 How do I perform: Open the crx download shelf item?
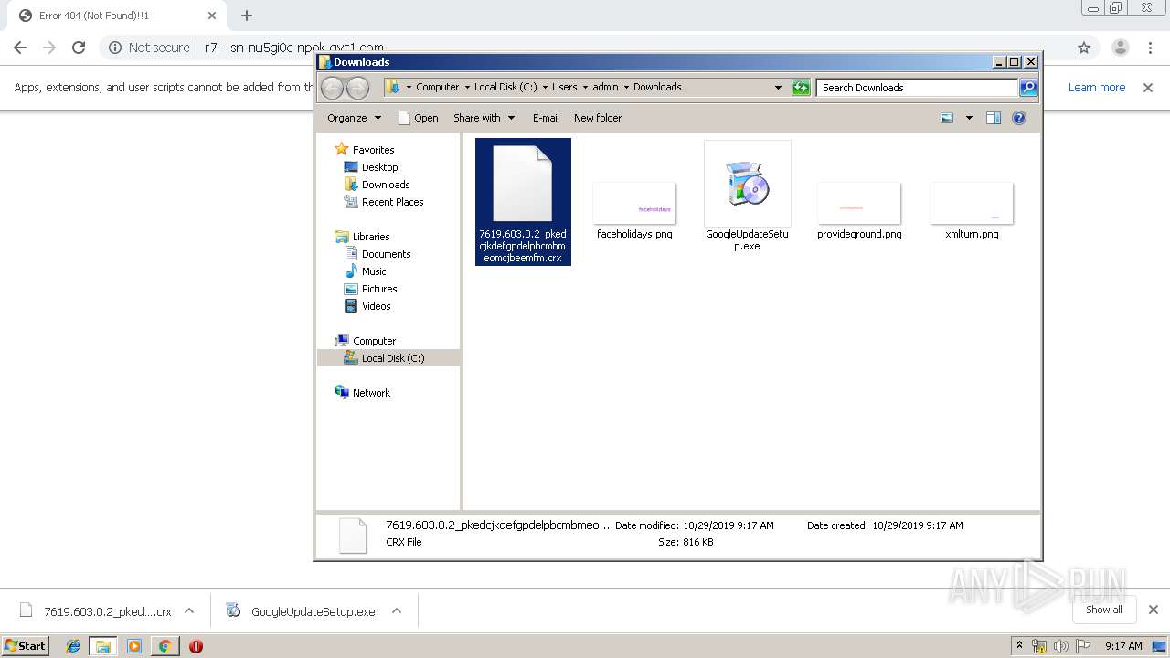(x=95, y=611)
